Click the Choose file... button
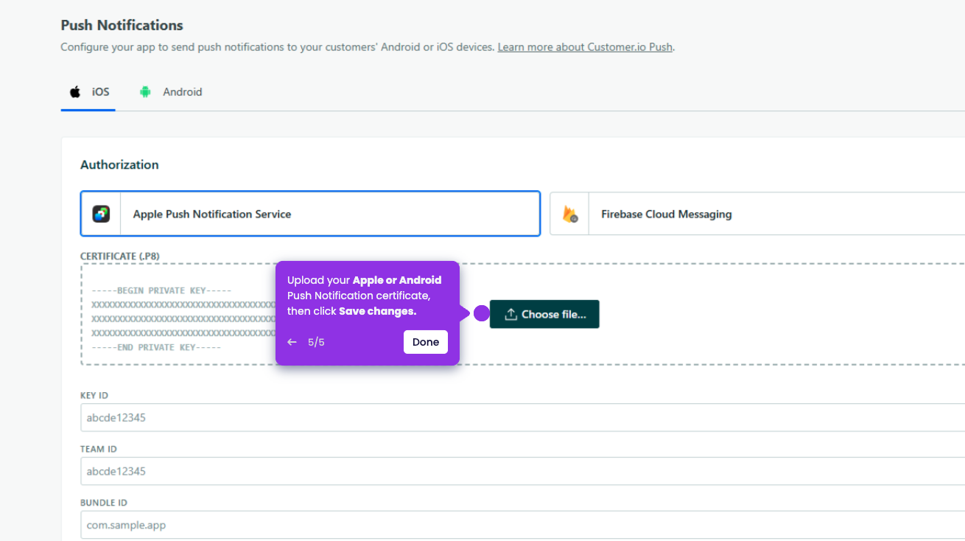Image resolution: width=965 pixels, height=541 pixels. click(x=544, y=314)
